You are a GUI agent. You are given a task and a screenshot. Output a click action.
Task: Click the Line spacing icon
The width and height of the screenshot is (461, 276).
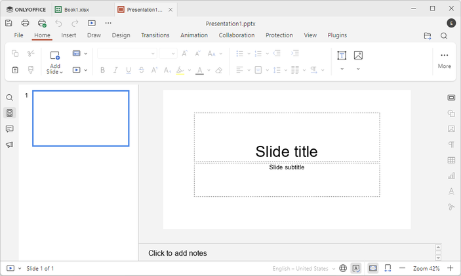(x=277, y=70)
